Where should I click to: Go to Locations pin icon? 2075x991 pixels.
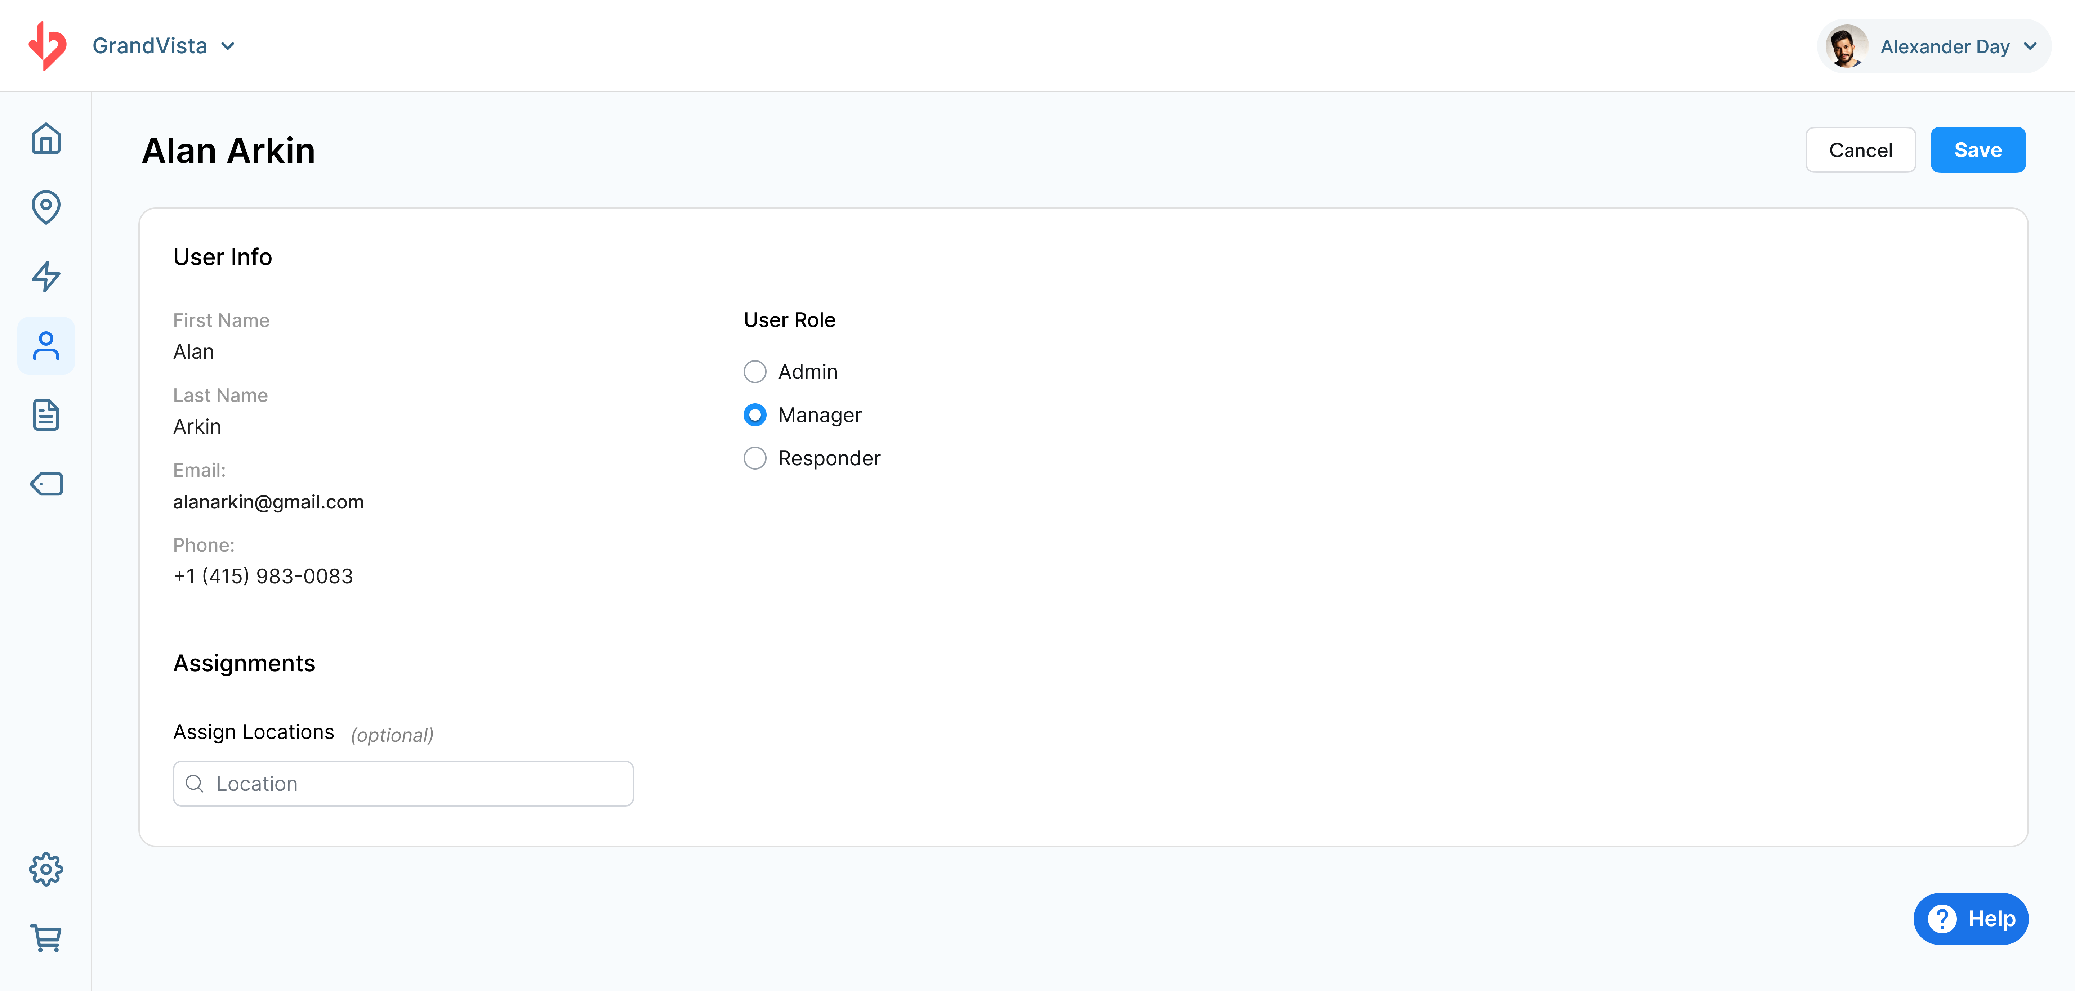46,207
